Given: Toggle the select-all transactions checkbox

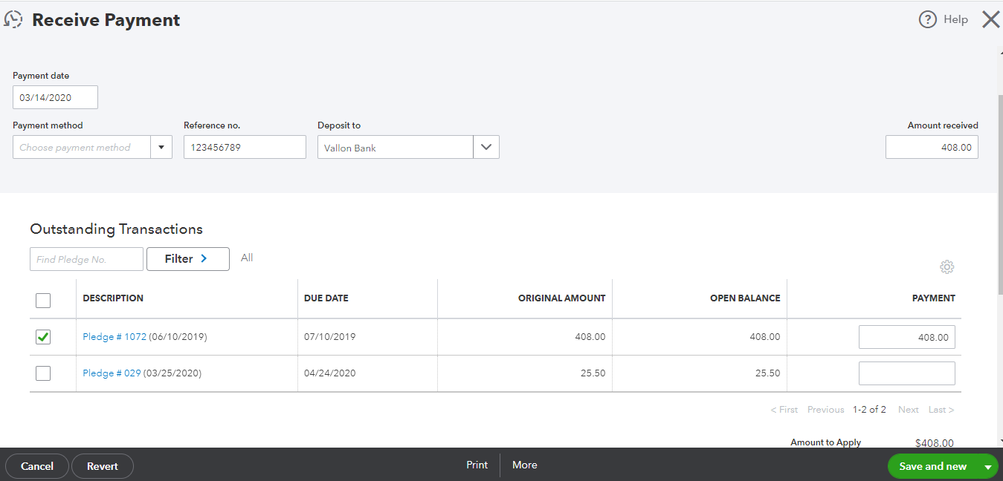Looking at the screenshot, I should (x=43, y=300).
